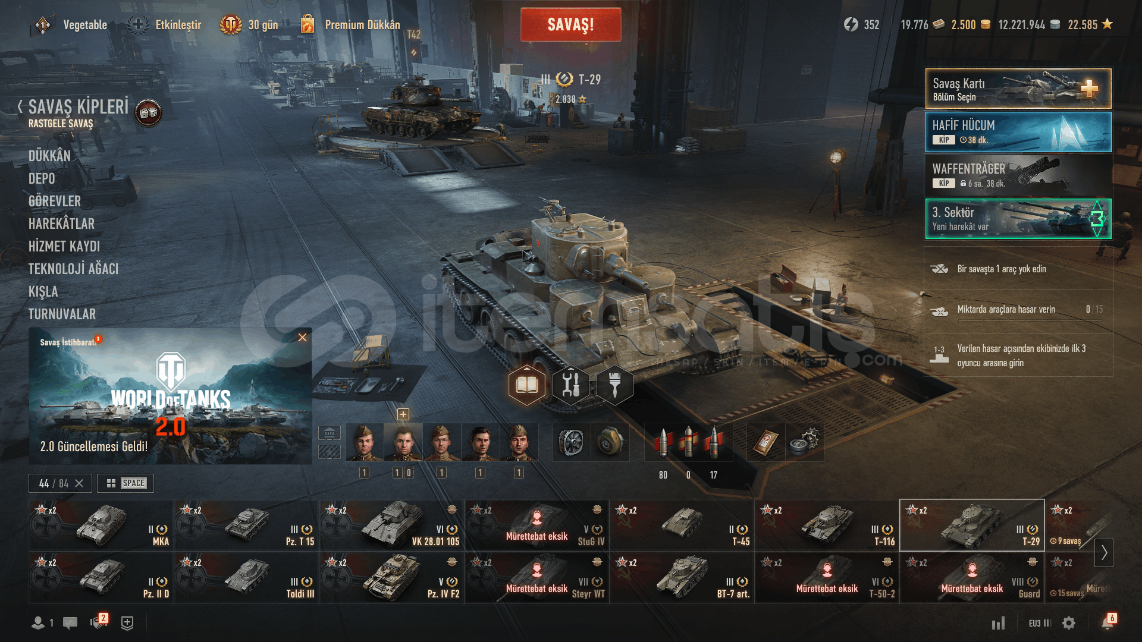Open the tank manual book icon
This screenshot has height=642, width=1142.
527,385
